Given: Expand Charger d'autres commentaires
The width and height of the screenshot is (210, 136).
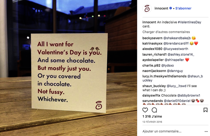Looking at the screenshot, I should coord(166,32).
